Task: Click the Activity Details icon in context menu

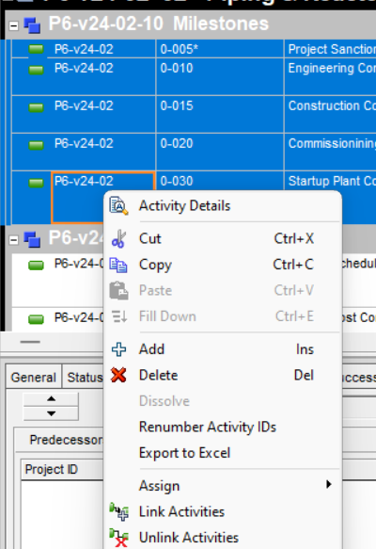Action: 118,205
